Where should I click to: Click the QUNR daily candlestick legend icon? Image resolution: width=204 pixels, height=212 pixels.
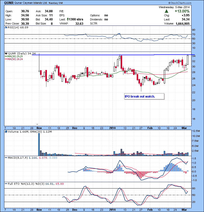coord(6,53)
